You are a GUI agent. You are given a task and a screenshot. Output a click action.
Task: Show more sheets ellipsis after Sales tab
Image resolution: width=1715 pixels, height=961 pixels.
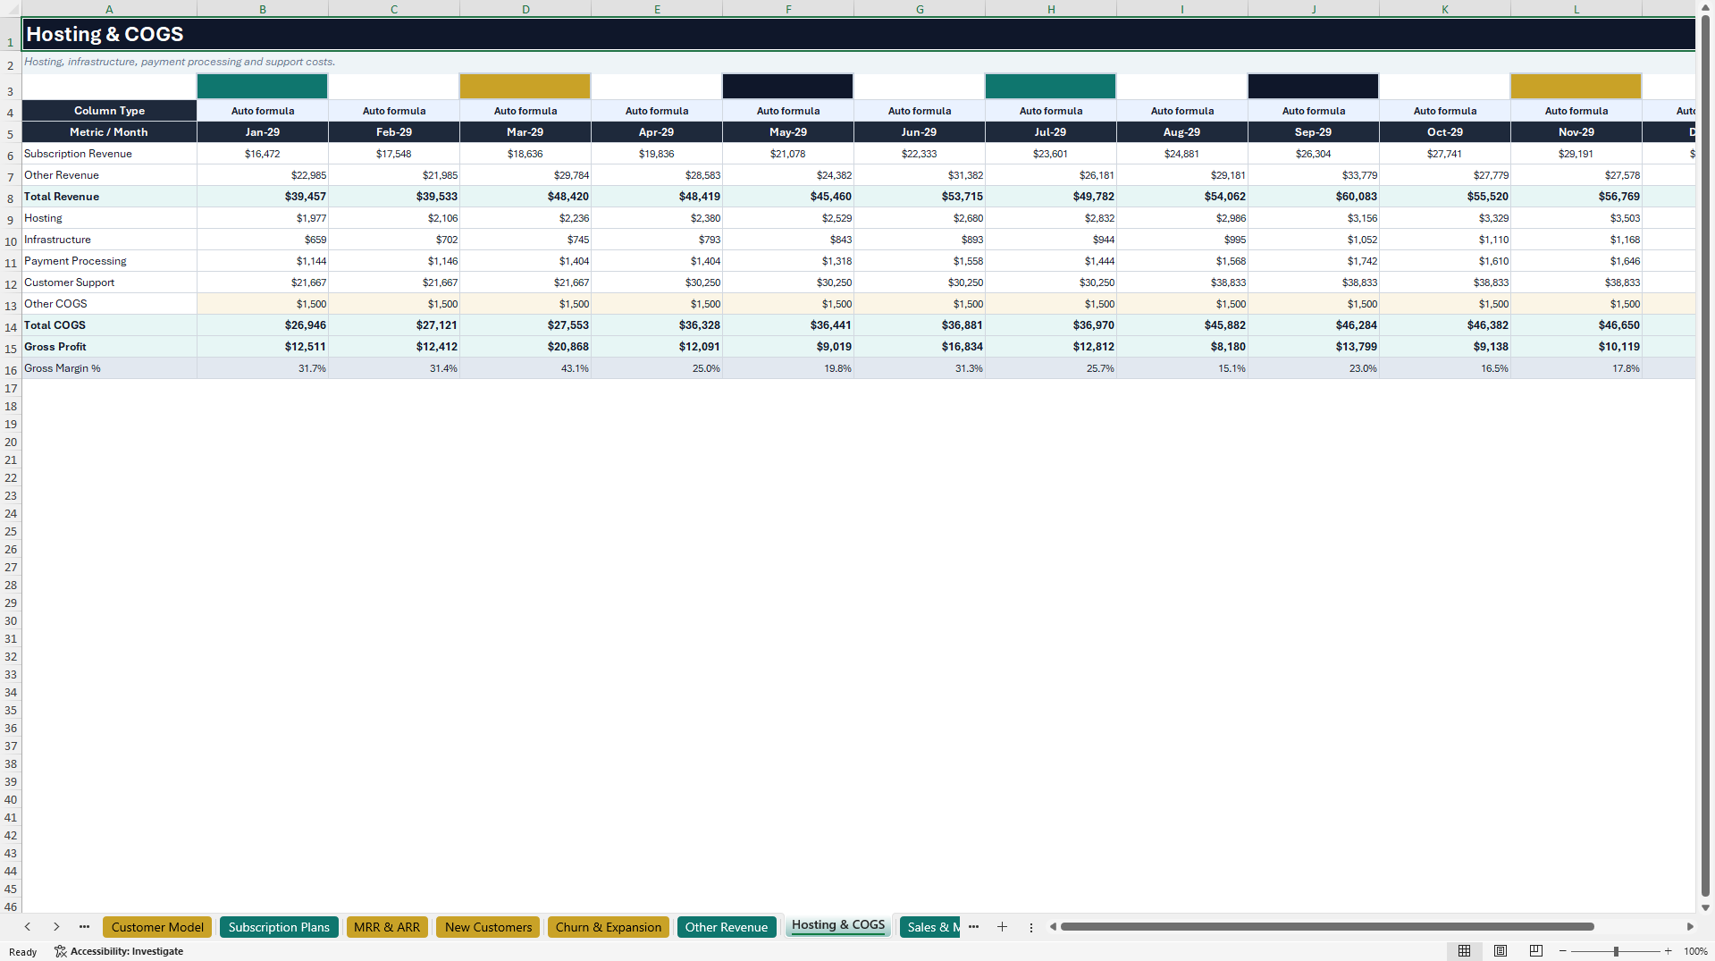coord(973,927)
